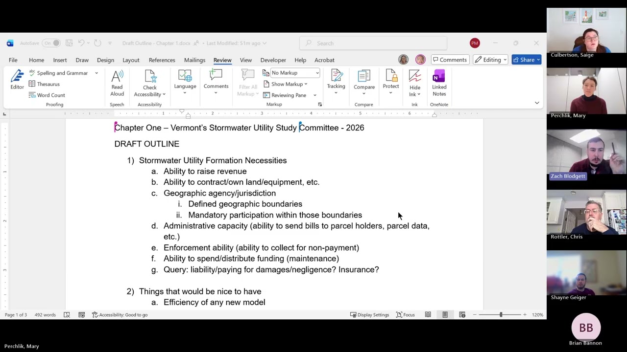Start Read Aloud

click(117, 83)
